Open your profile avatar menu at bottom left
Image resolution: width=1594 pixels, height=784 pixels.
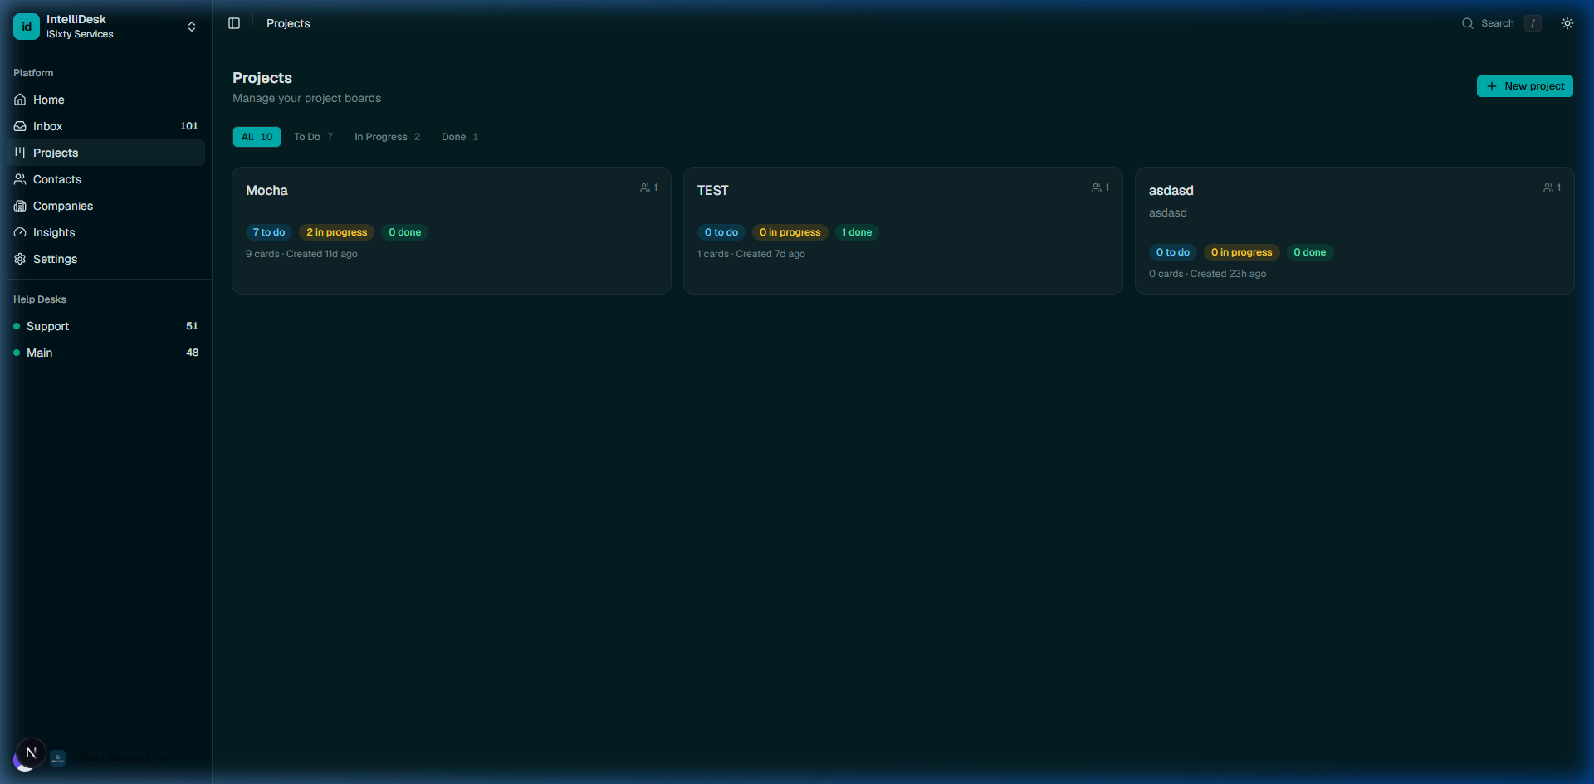coord(31,752)
